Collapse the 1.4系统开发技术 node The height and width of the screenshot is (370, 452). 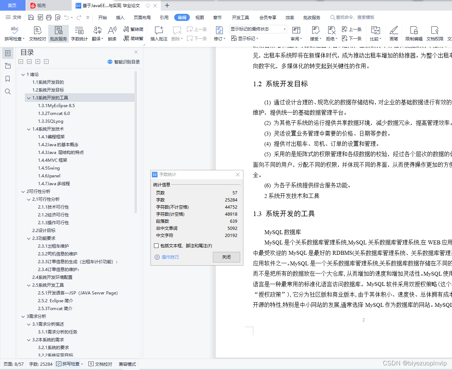[x=29, y=129]
